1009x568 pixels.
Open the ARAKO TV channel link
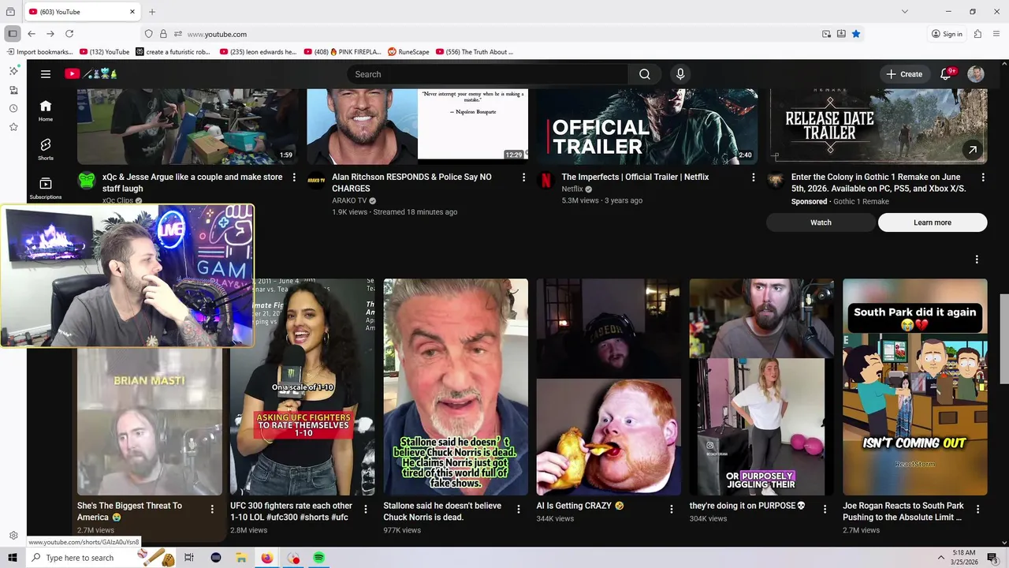(x=349, y=200)
